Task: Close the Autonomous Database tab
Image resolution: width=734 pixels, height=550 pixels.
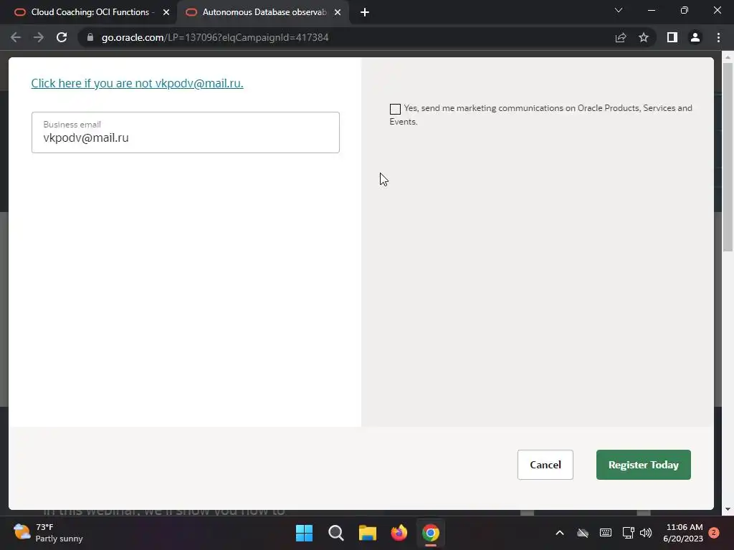Action: (338, 12)
